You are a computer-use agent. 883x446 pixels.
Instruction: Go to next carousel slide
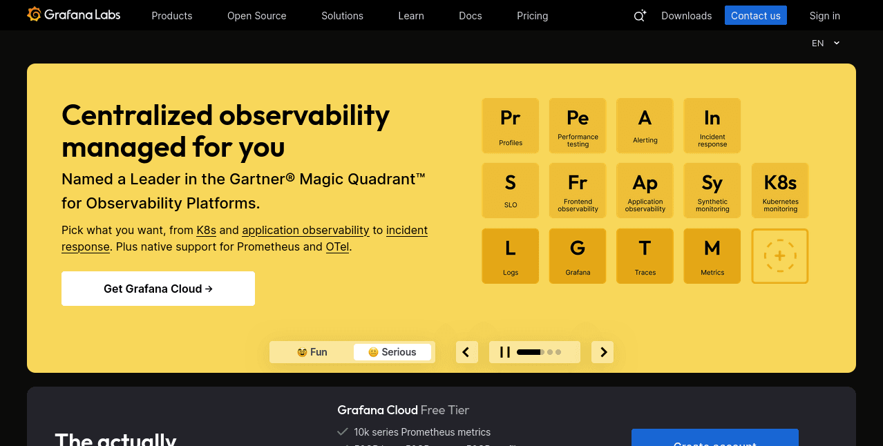tap(602, 352)
